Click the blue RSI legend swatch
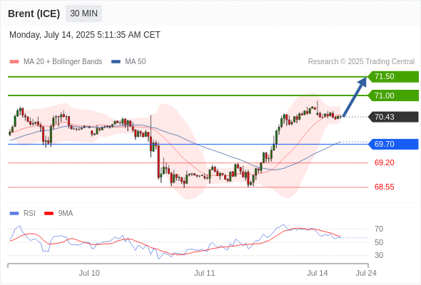Image resolution: width=421 pixels, height=285 pixels. pos(14,214)
